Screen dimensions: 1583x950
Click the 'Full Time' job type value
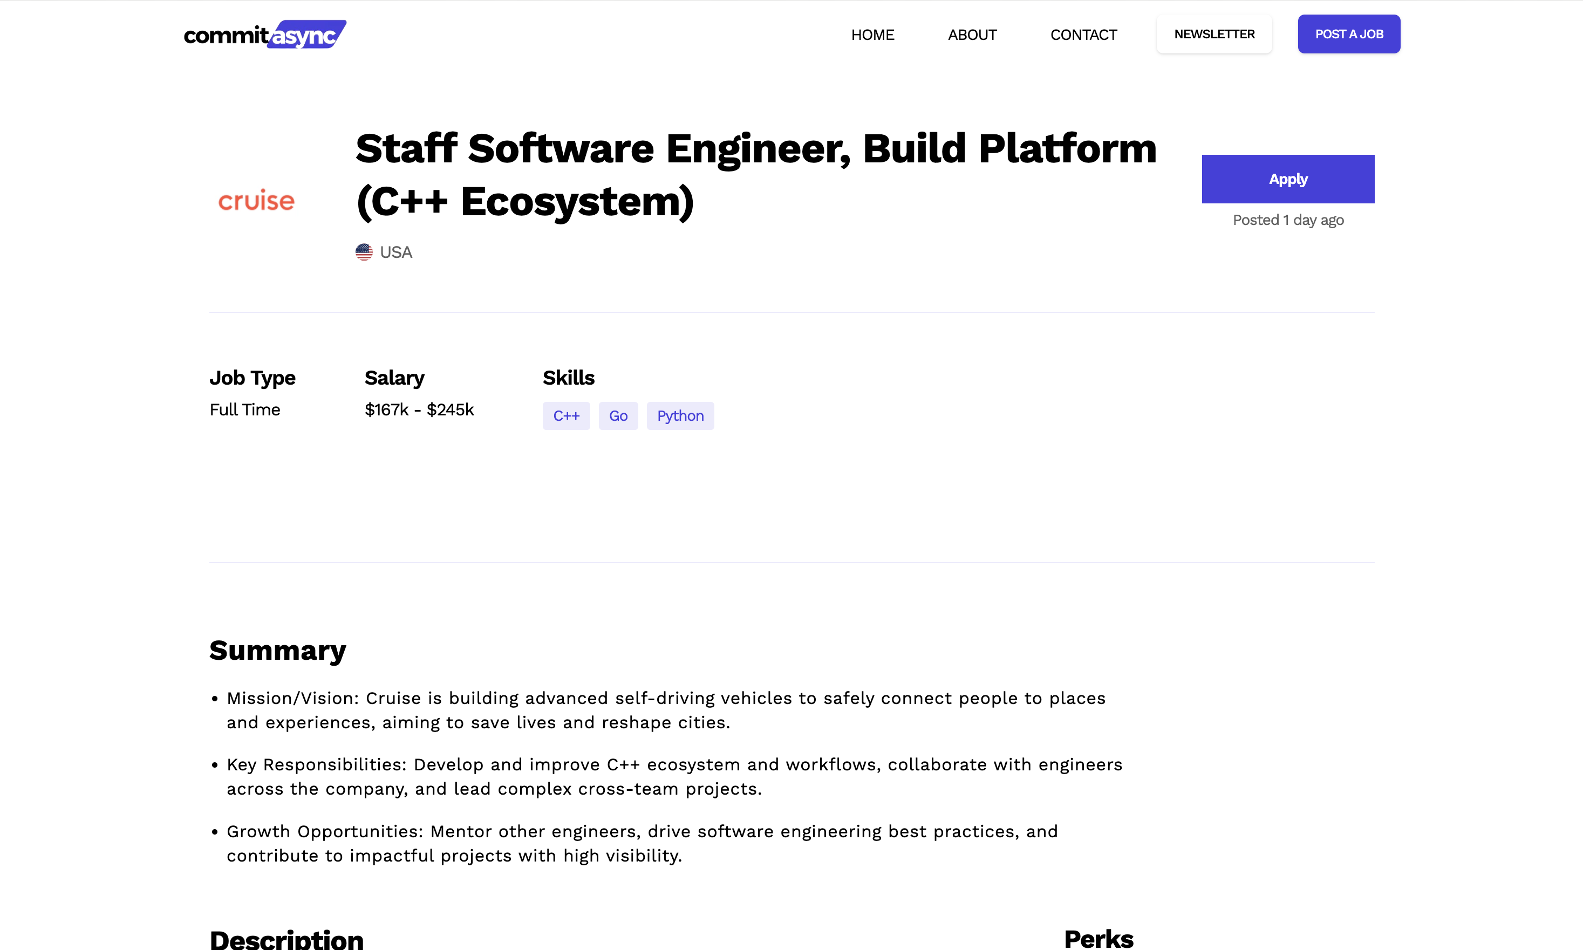[244, 409]
